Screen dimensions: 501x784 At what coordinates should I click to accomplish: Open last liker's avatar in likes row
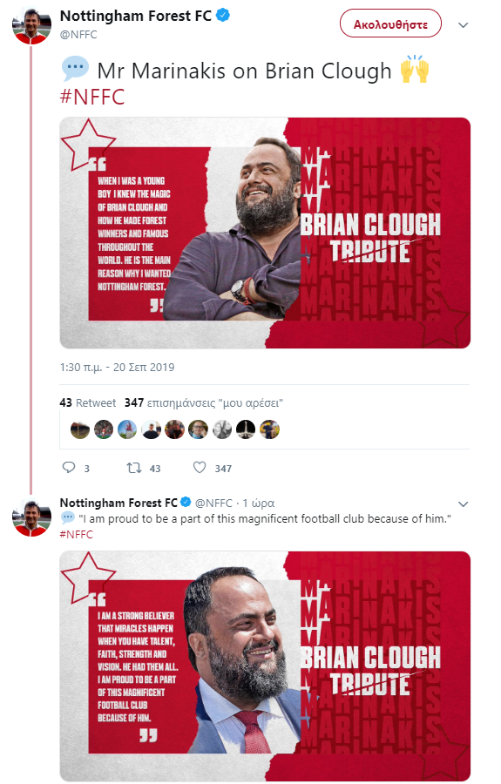click(269, 429)
